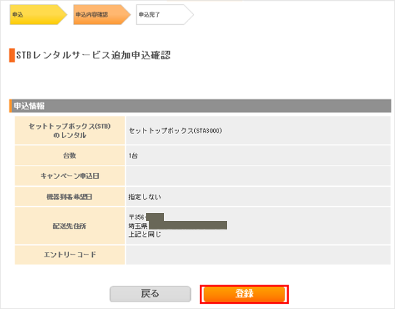Select the セットトップボックス(STA3000) value text
395x309 pixels.
[x=175, y=130]
